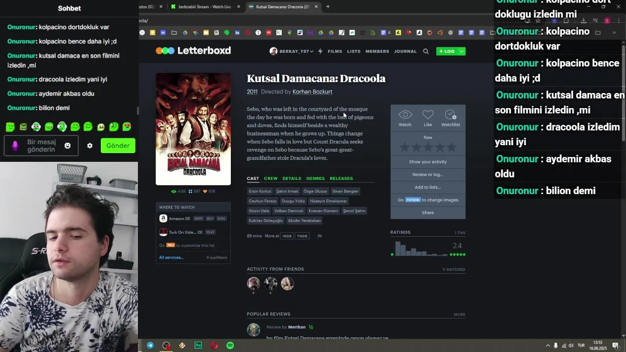Viewport: 626px width, 352px height.
Task: Switch to the RELEASES tab
Action: point(341,178)
